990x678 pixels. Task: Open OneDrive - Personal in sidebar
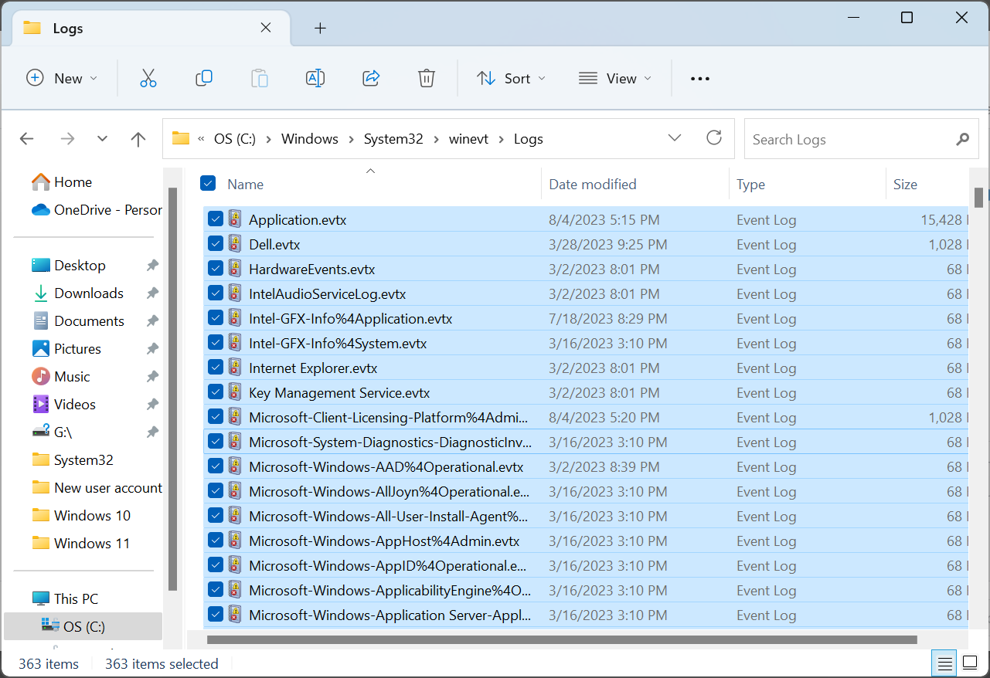[x=97, y=210]
